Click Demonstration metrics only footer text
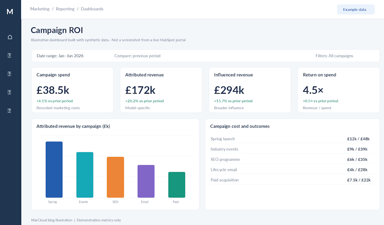This screenshot has width=384, height=225. pos(99,220)
